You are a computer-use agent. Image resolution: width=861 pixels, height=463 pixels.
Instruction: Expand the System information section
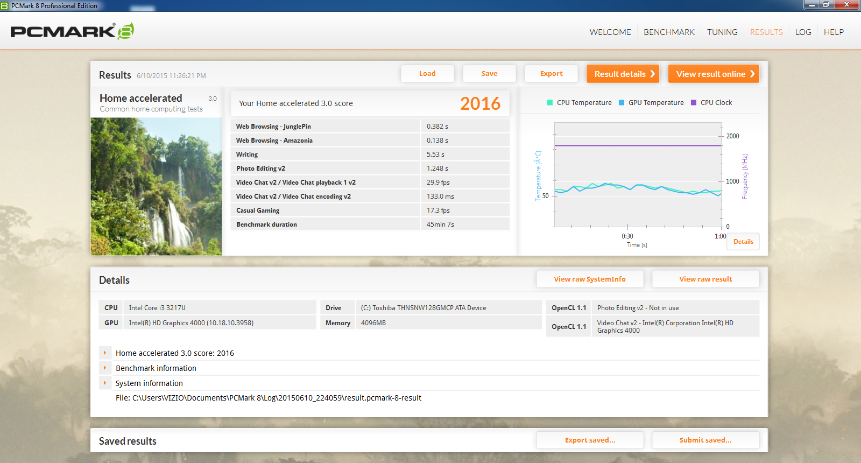(105, 383)
